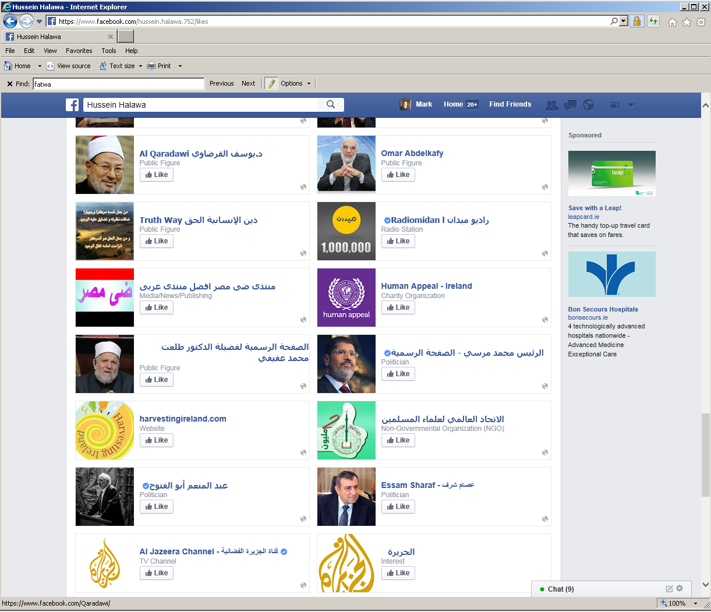Open the zoom level 100% dropdown

click(x=695, y=604)
